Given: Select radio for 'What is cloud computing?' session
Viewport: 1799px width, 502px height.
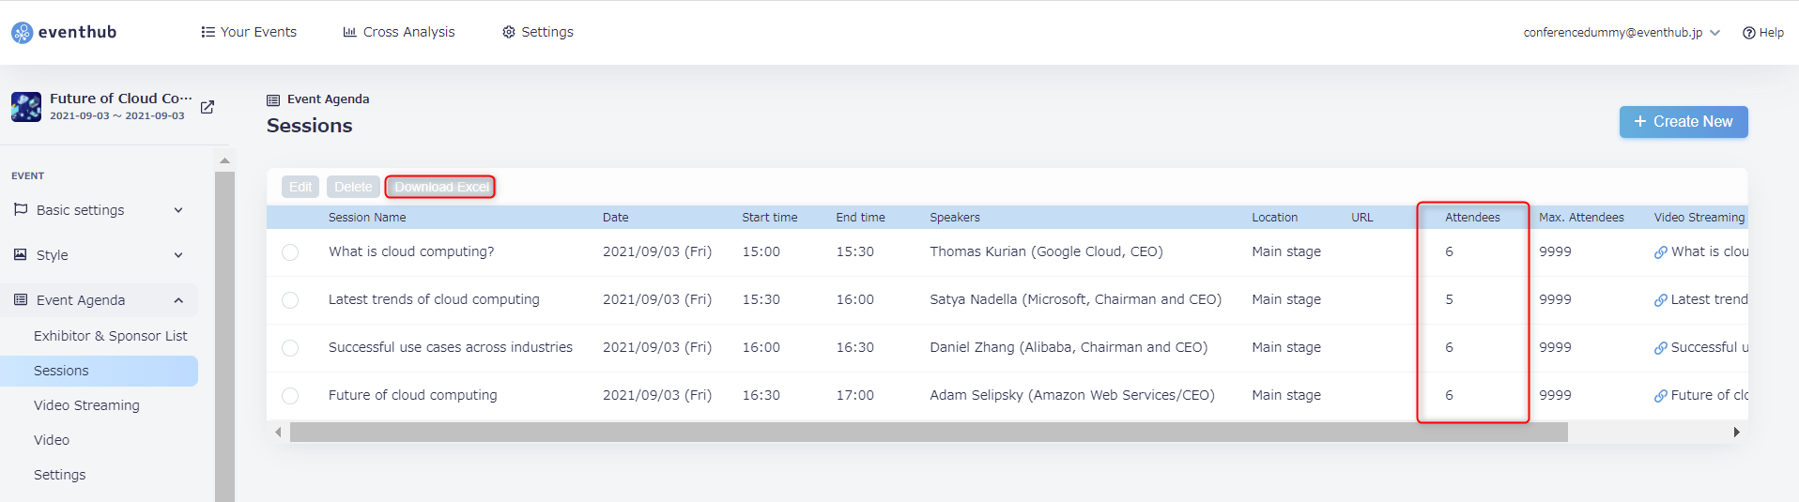Looking at the screenshot, I should pos(290,252).
